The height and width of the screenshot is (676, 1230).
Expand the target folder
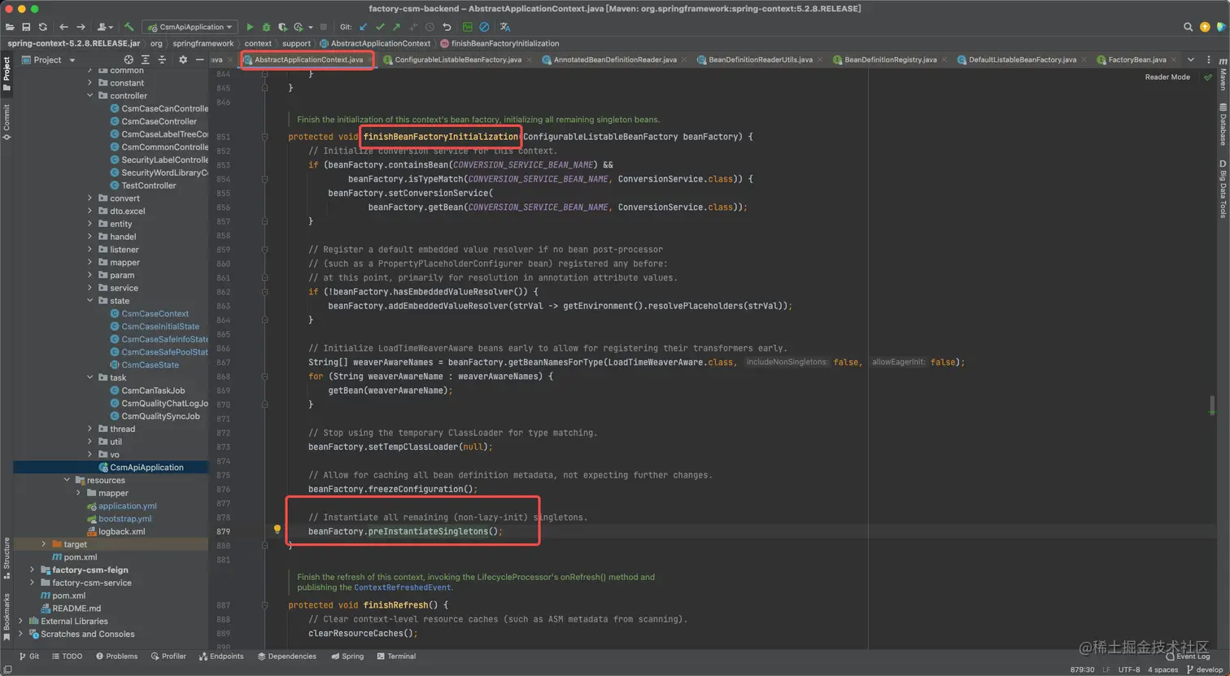click(x=44, y=544)
